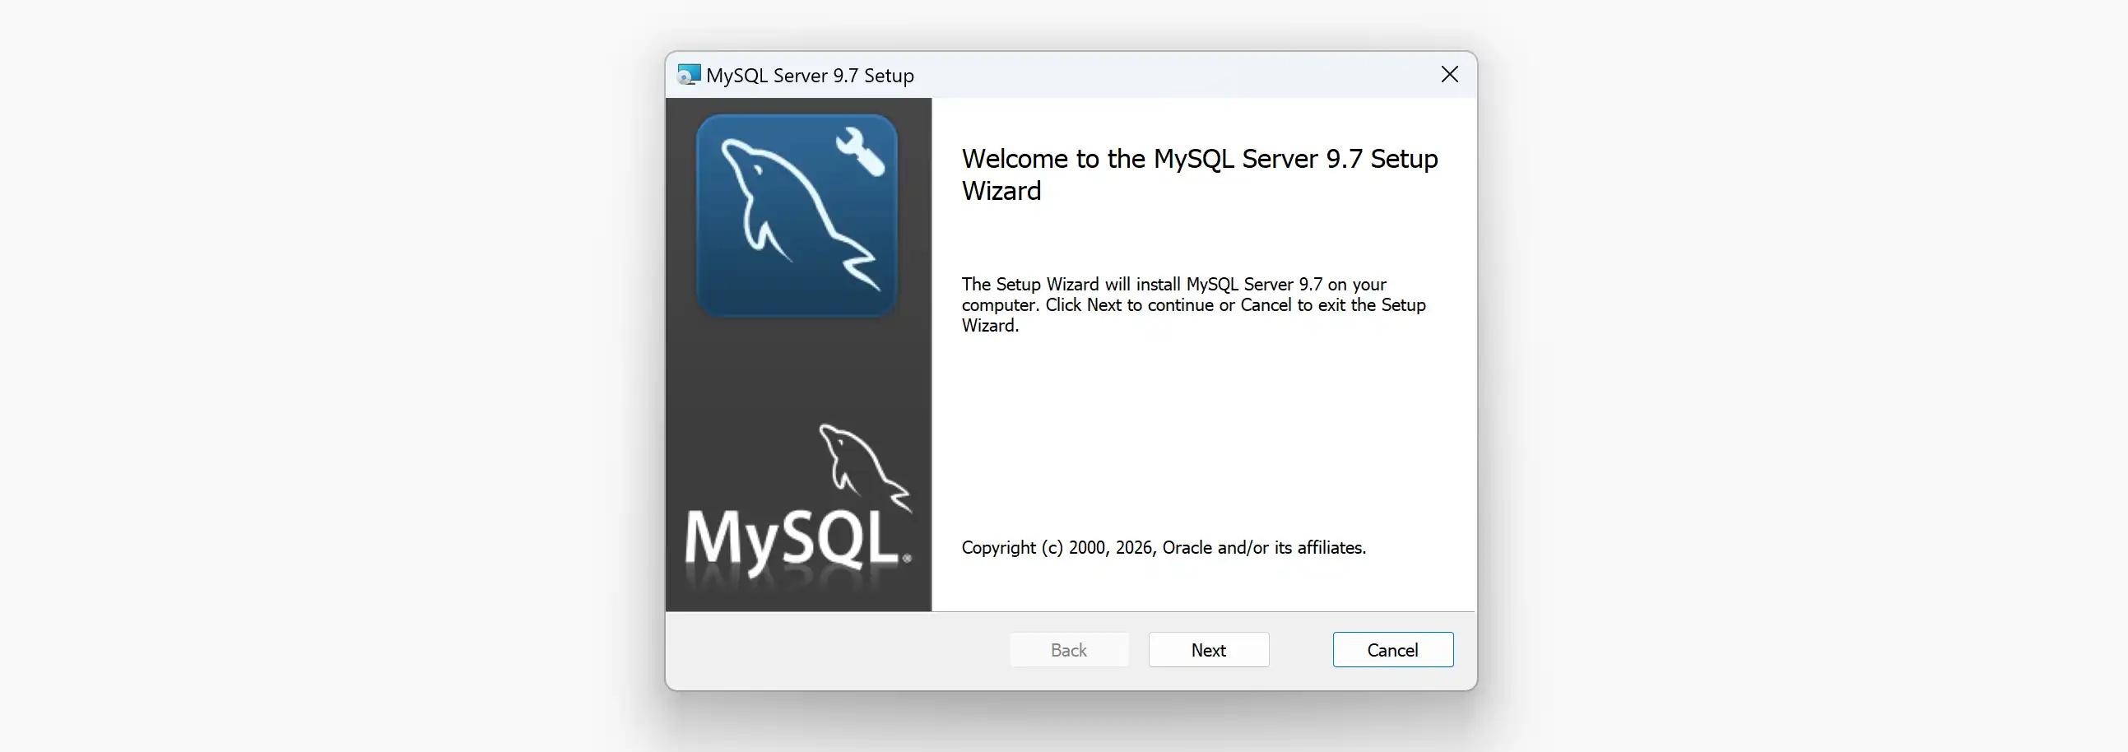Screen dimensions: 2128x752
Task: Click the Setup Wizard description paragraph
Action: 1194,305
